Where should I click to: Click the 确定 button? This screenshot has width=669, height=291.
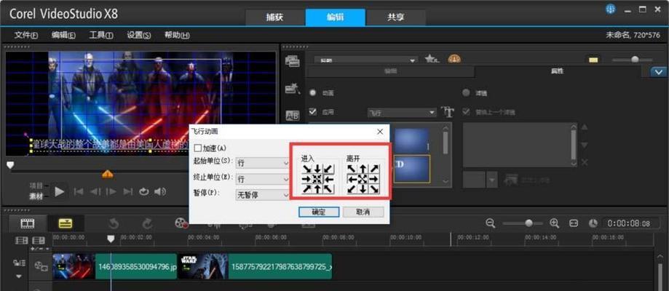319,212
